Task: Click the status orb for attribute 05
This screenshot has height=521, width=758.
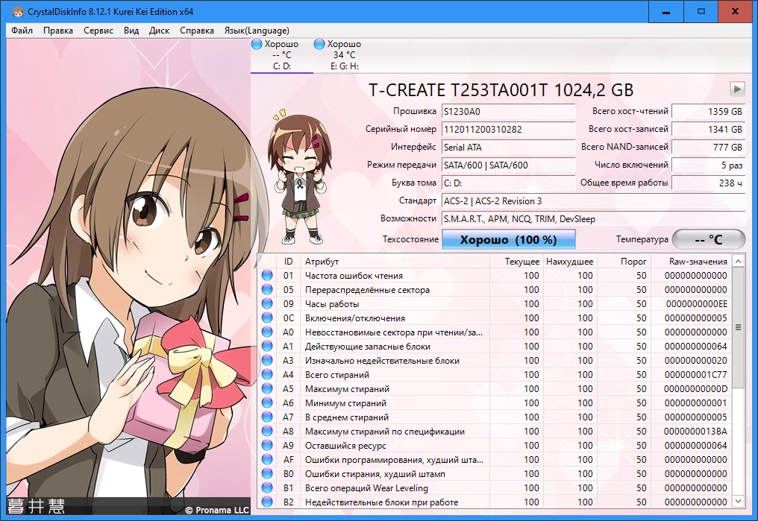Action: click(267, 289)
